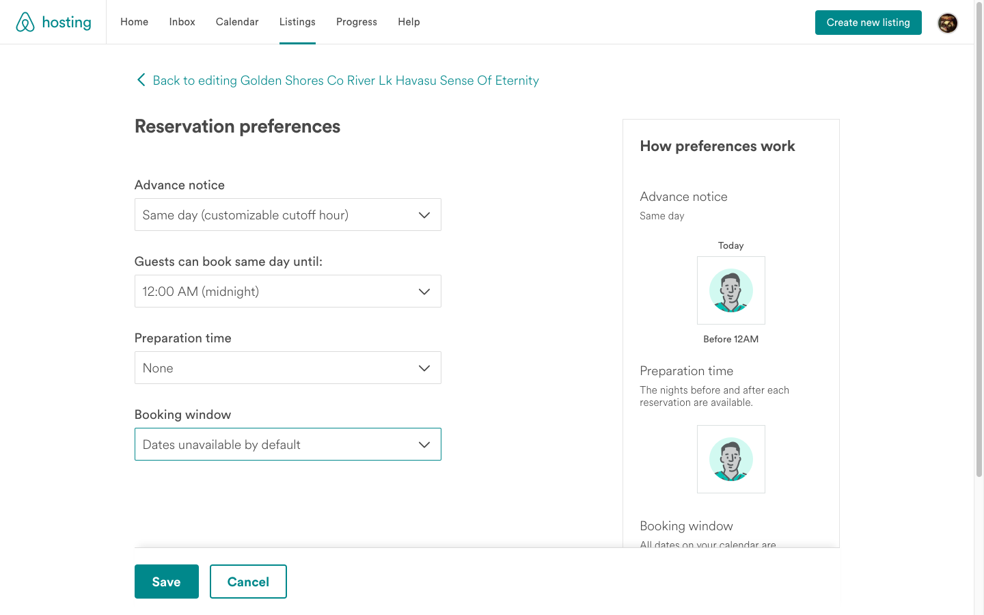This screenshot has width=984, height=615.
Task: Open the Inbox tab
Action: (x=182, y=22)
